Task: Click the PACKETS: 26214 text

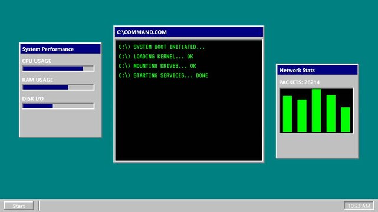Action: click(x=300, y=82)
